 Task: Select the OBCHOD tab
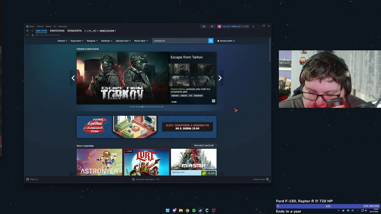[41, 31]
